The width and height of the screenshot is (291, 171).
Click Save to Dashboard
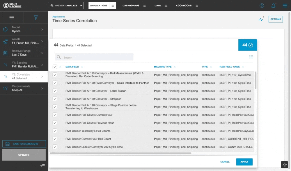[x=24, y=144]
